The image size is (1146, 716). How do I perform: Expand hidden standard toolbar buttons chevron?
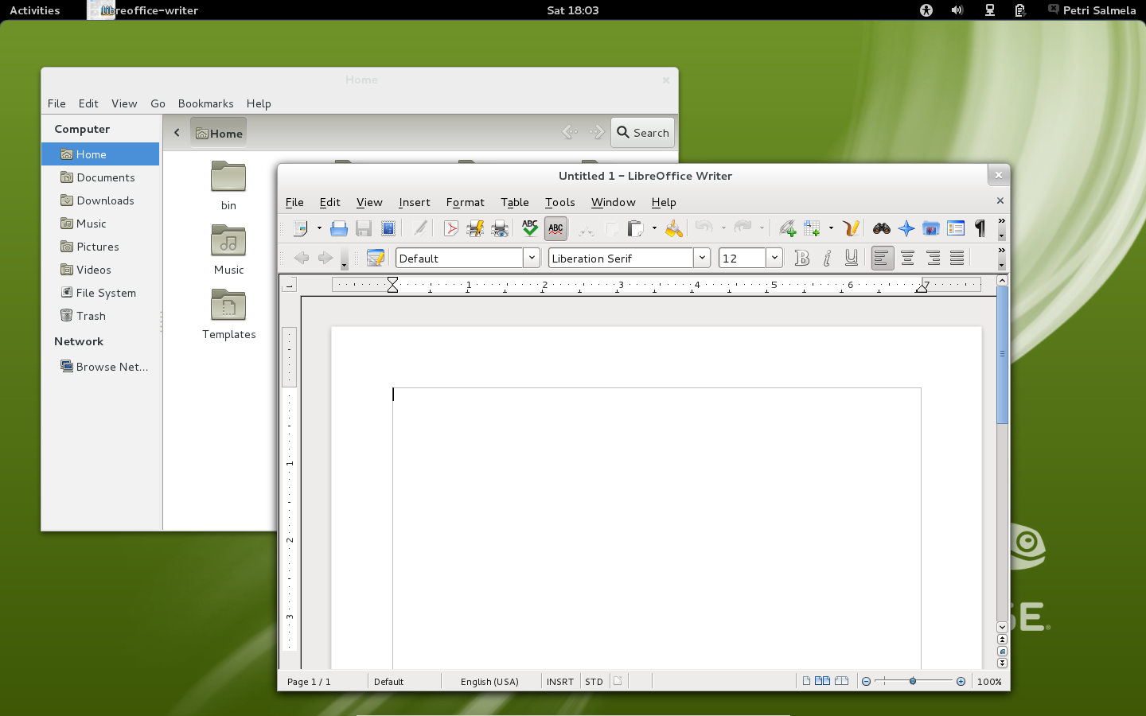pyautogui.click(x=1001, y=221)
